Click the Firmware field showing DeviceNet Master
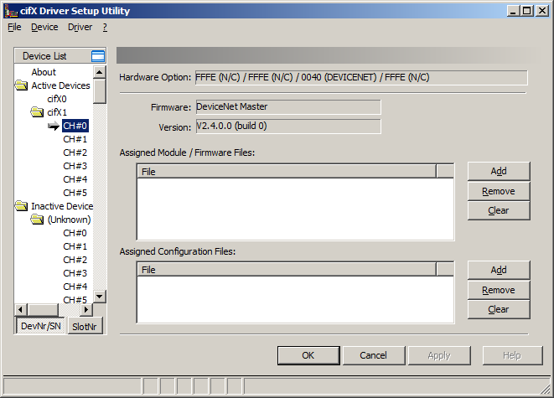The height and width of the screenshot is (398, 554). (x=288, y=106)
